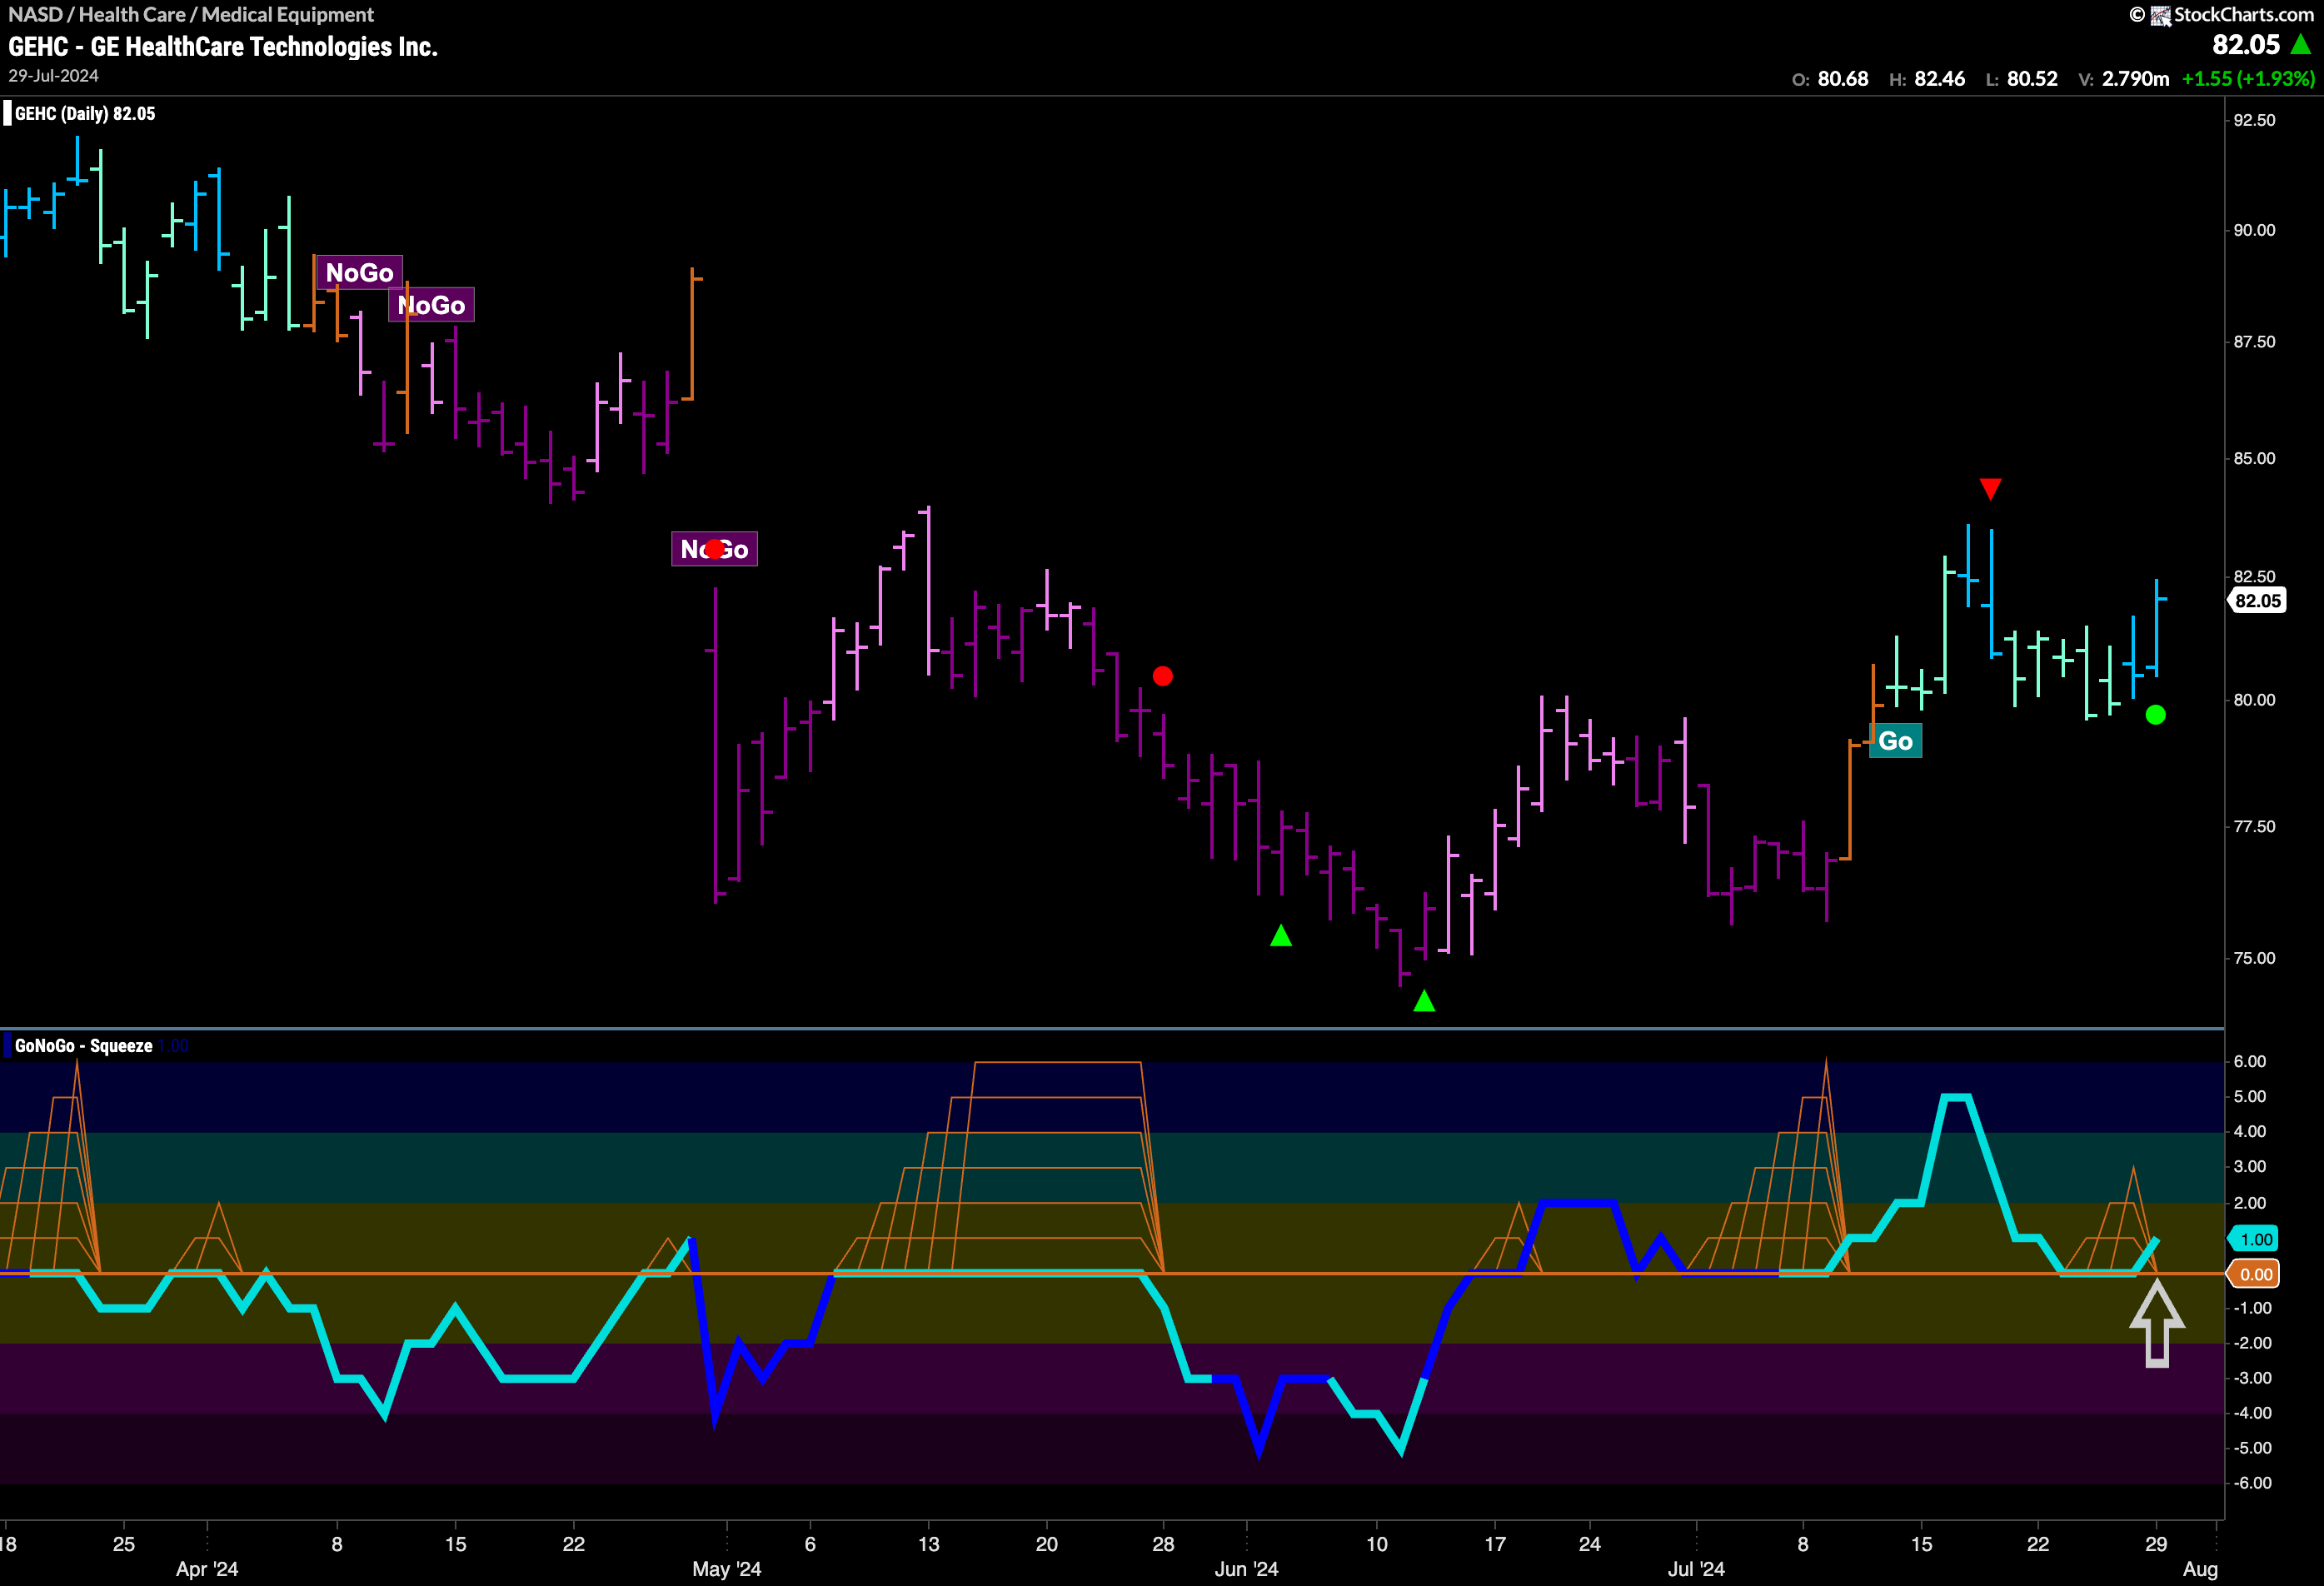Click the 75.00 price axis label
2324x1586 pixels.
(2254, 958)
